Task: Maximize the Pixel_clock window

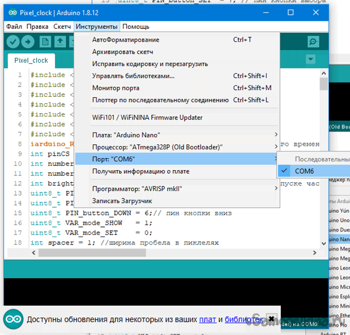Action: (291, 12)
